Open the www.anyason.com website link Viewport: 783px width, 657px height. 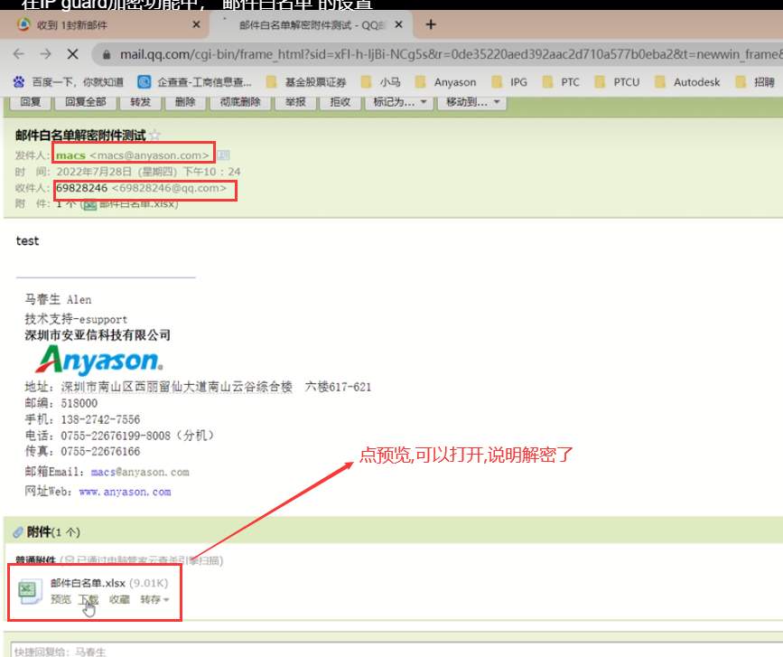(125, 493)
